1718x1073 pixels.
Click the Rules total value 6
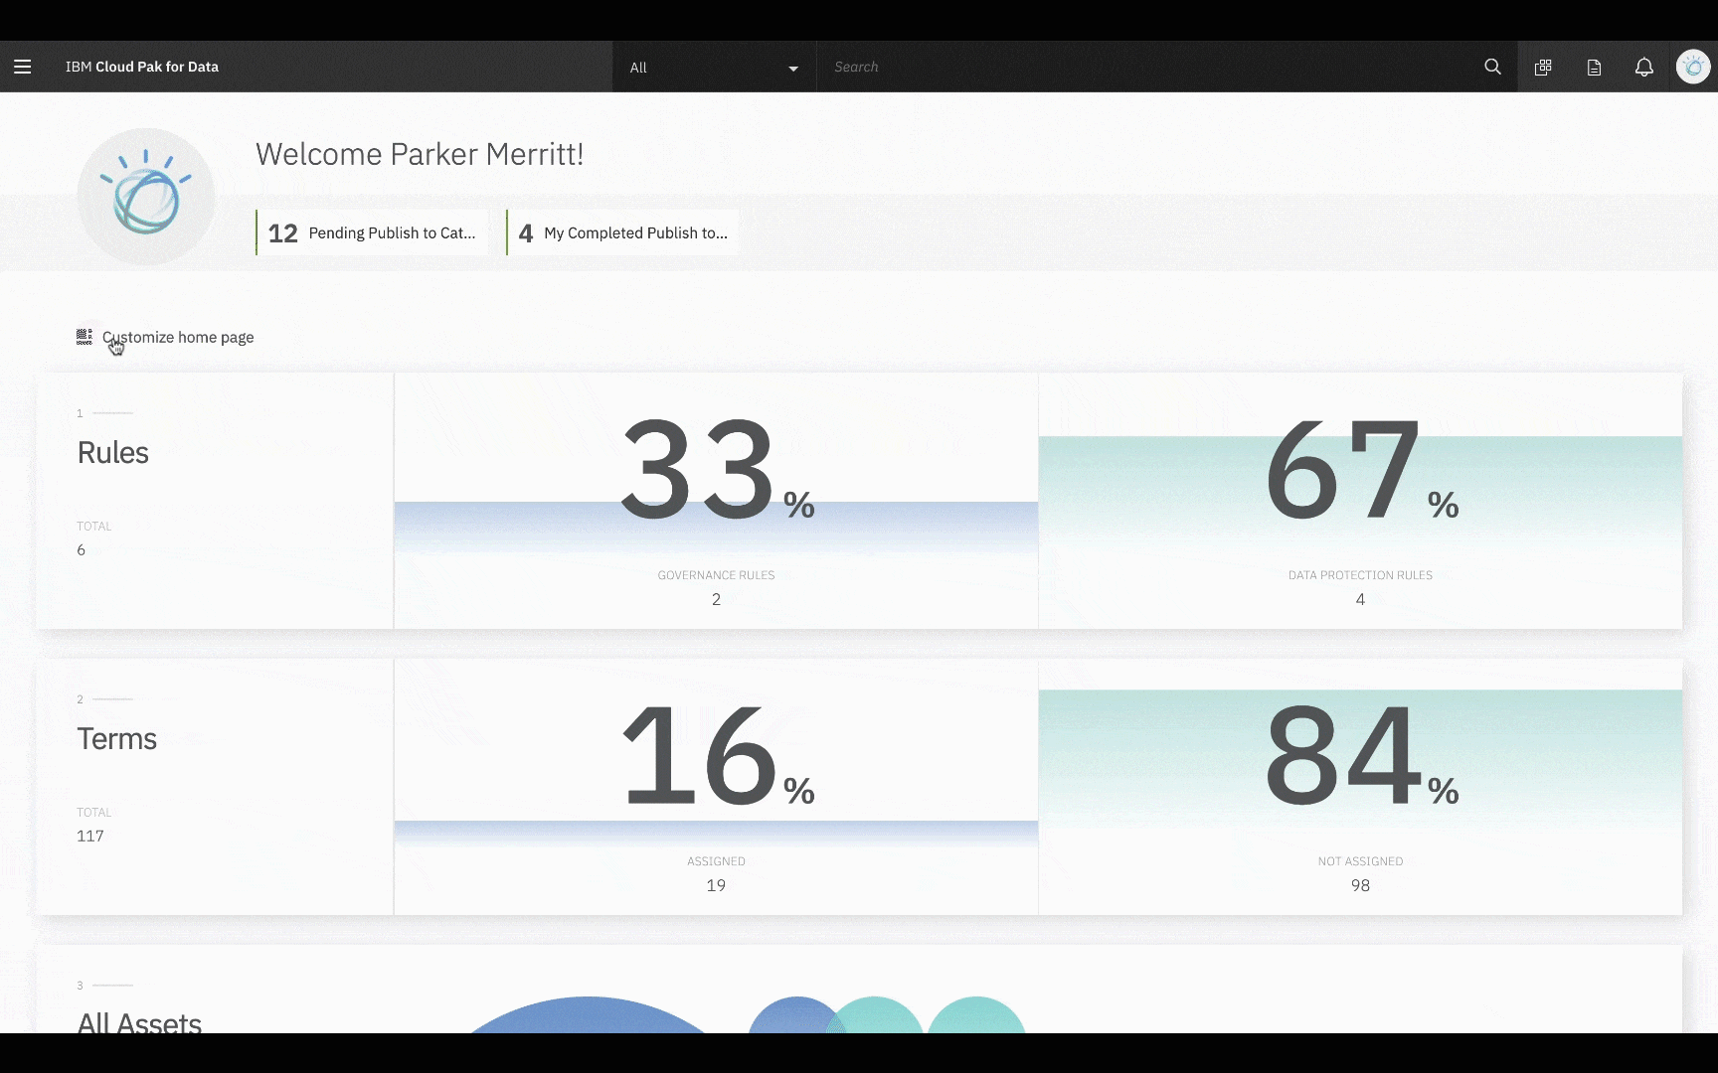pos(82,549)
